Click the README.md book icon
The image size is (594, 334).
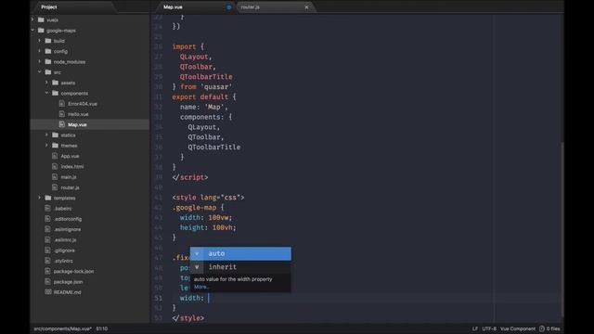(48, 292)
